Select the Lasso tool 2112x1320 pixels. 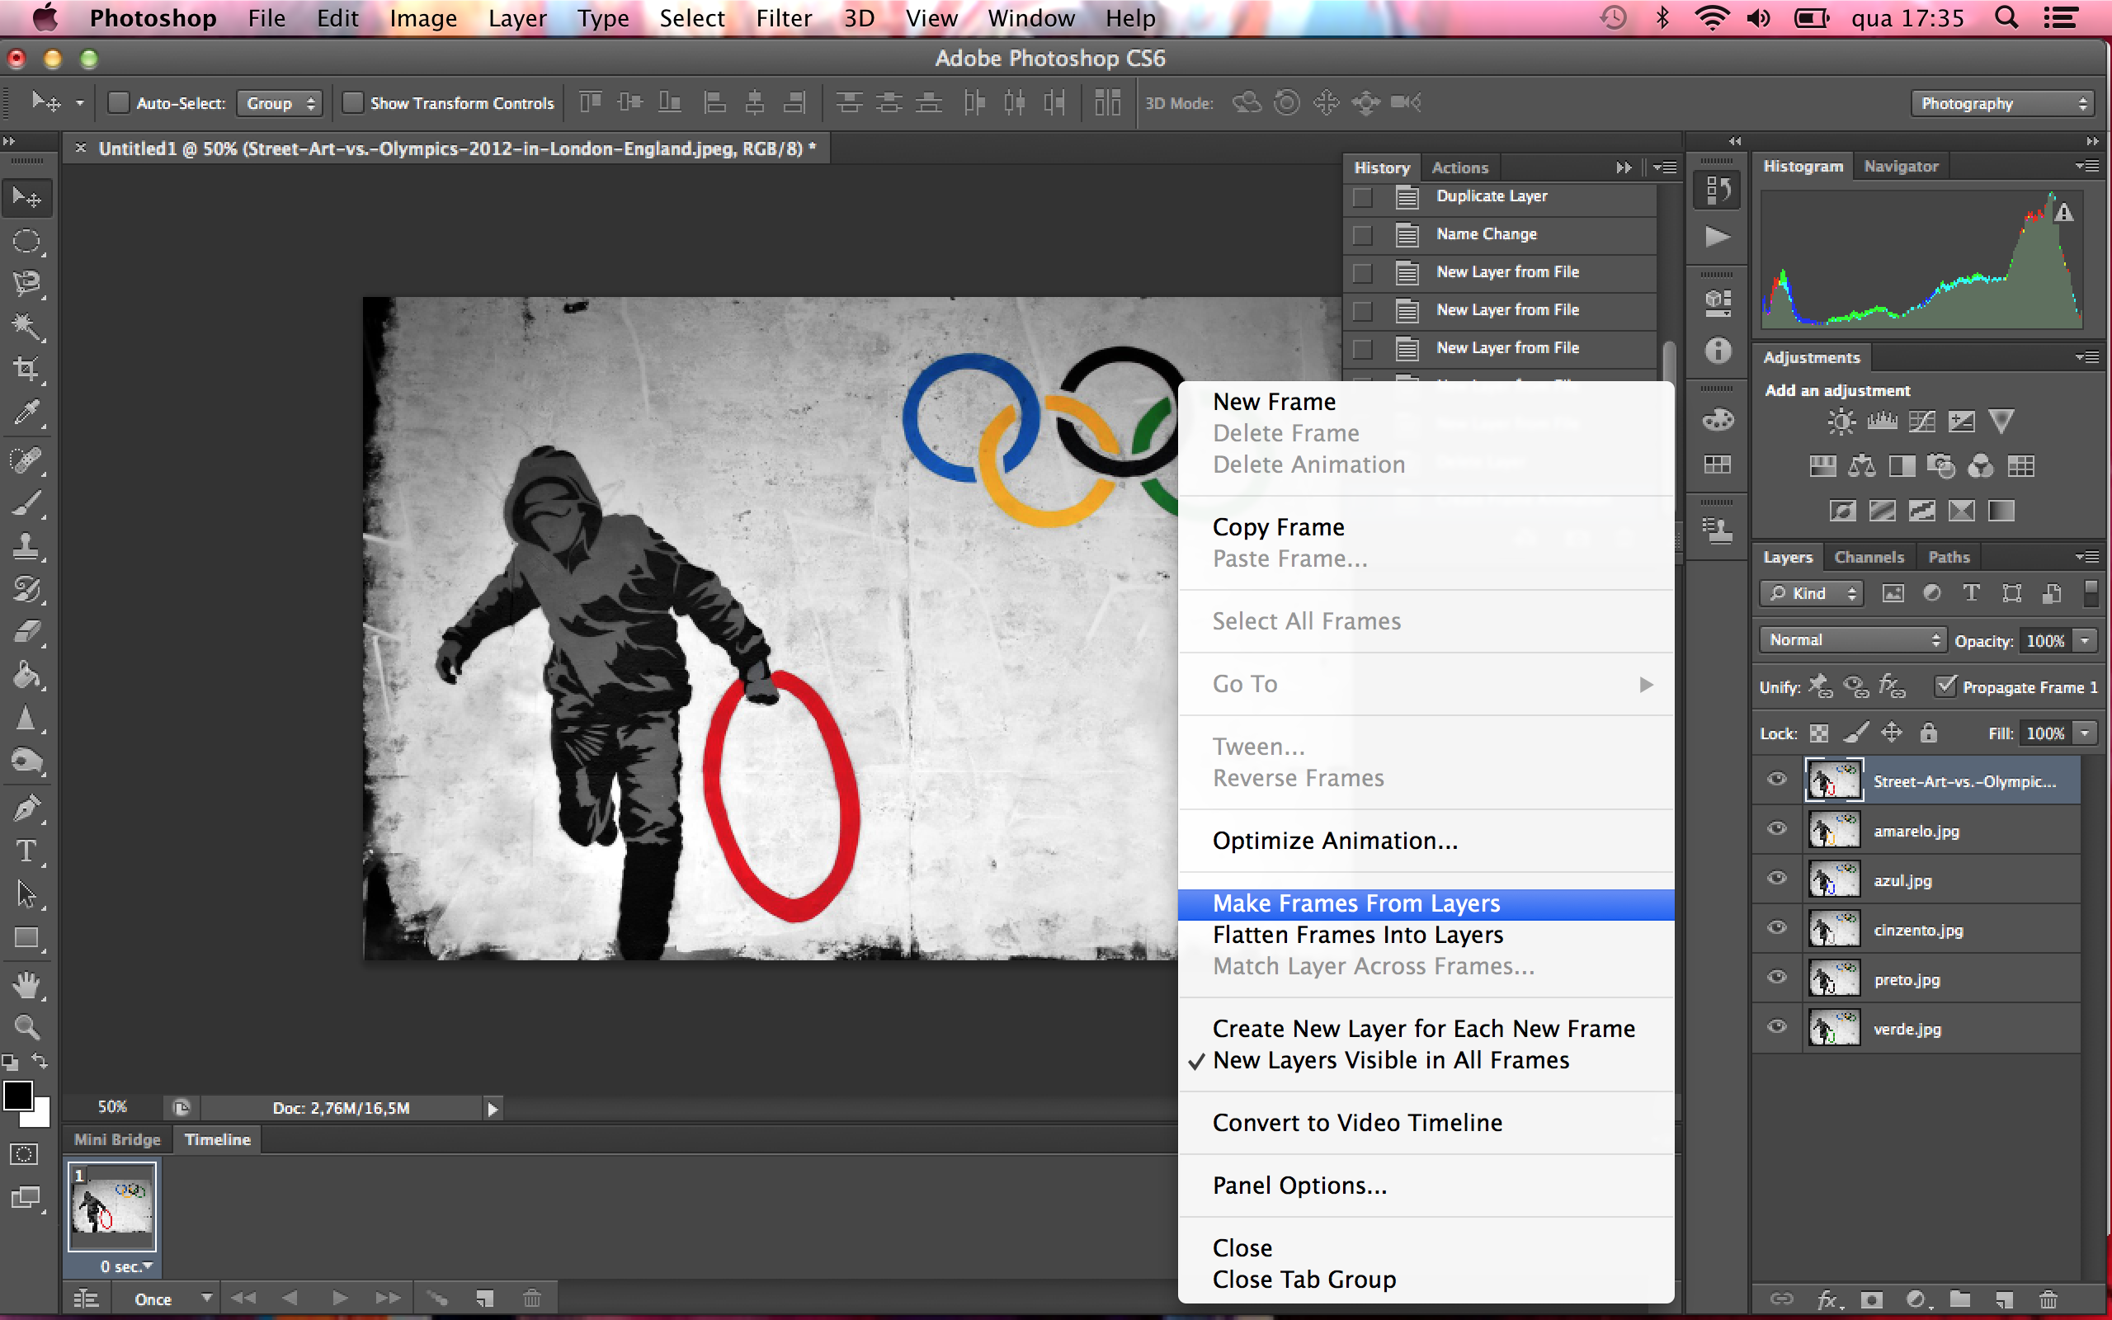(x=26, y=284)
